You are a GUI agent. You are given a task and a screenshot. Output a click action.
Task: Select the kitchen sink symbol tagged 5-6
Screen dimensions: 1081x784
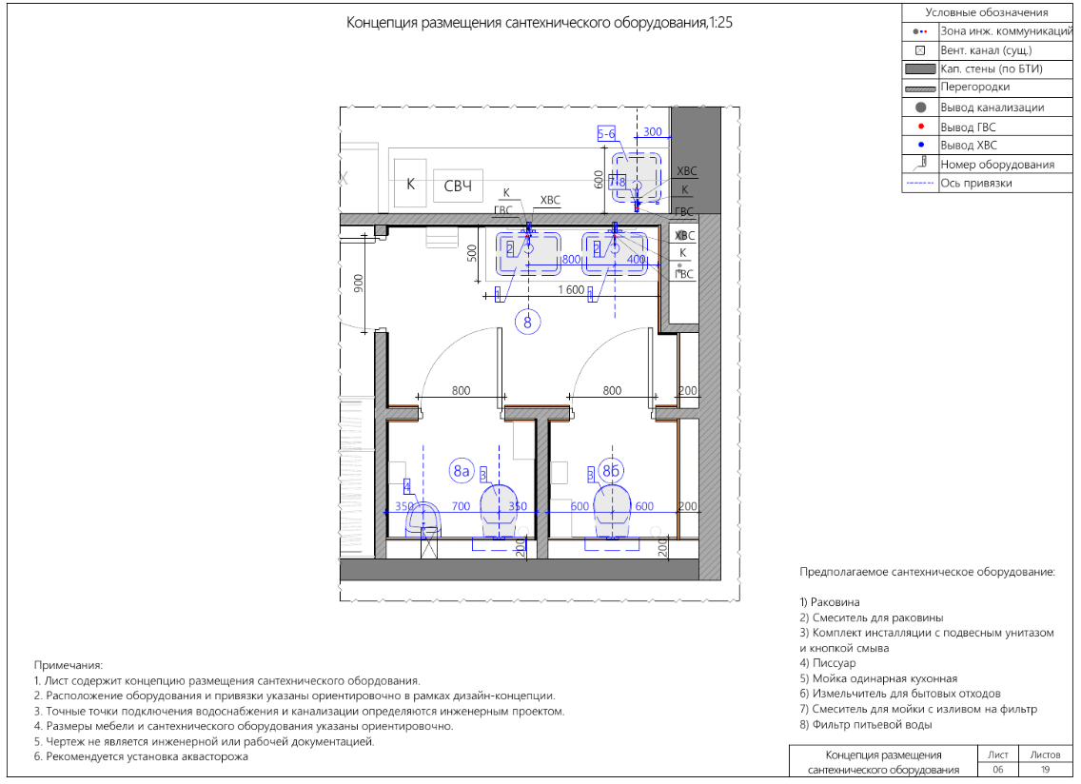tap(637, 178)
